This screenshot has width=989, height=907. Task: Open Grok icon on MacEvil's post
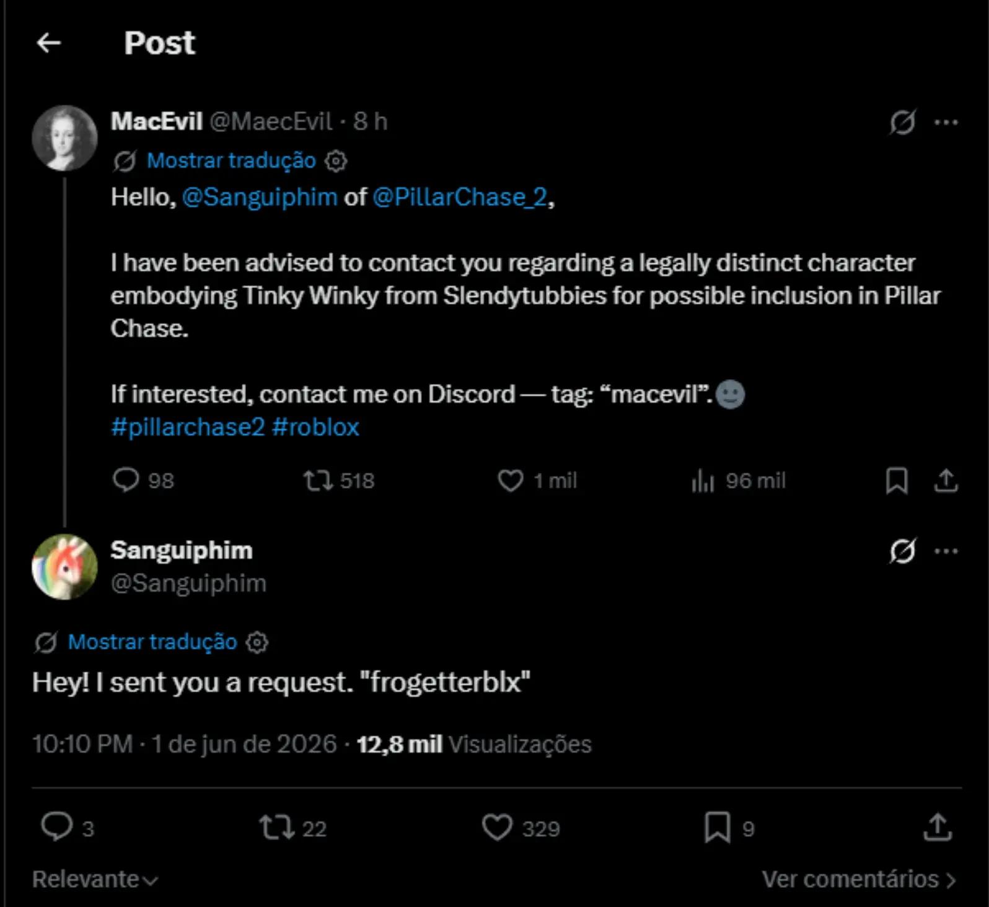coord(902,122)
